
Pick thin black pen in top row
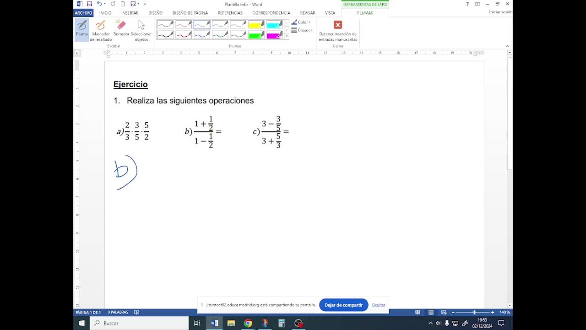[165, 24]
